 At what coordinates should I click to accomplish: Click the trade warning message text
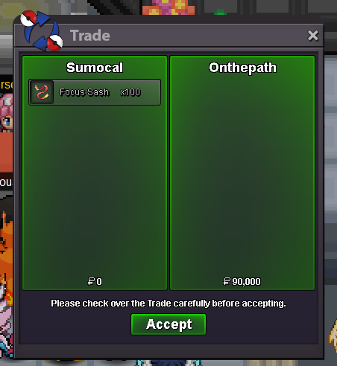(168, 304)
